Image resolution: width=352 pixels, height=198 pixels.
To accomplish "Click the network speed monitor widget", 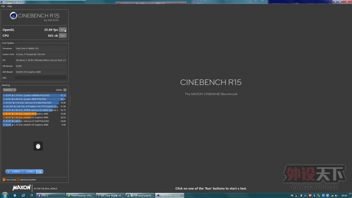I will click(24, 172).
